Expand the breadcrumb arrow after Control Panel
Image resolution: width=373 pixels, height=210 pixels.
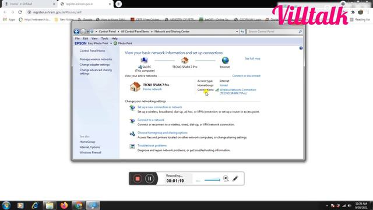(118, 32)
